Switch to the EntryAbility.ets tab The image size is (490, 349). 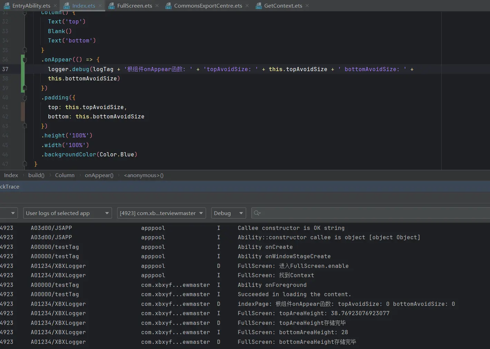pos(31,6)
